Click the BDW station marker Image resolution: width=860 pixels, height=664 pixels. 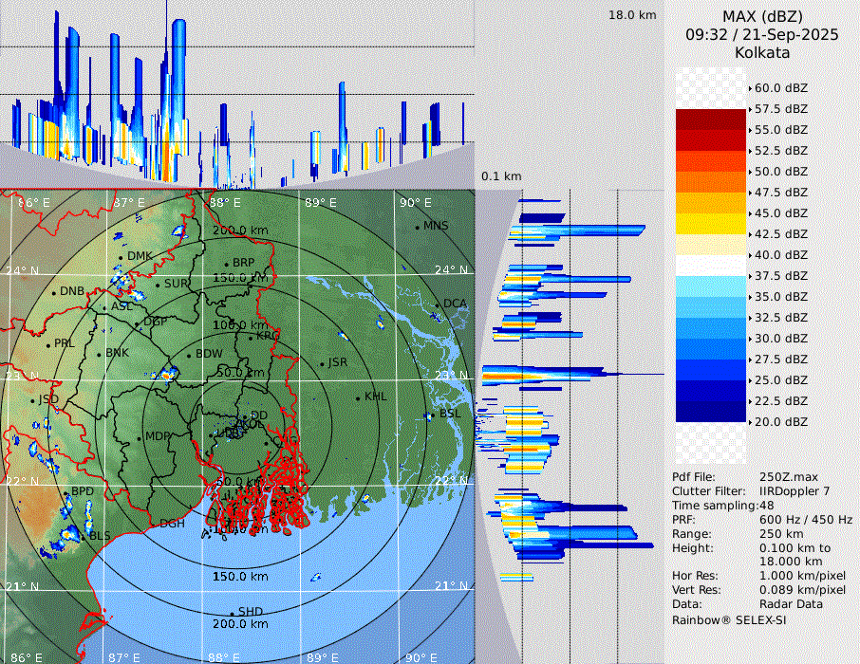tap(189, 355)
